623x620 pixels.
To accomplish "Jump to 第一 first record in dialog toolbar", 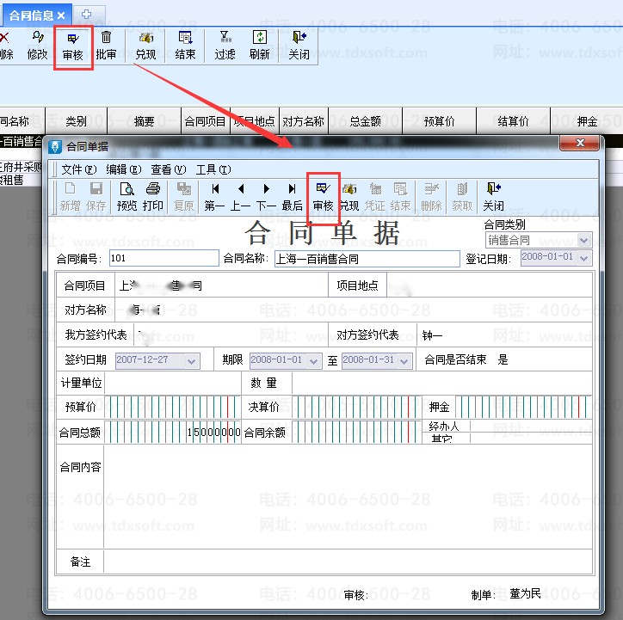I will tap(214, 196).
